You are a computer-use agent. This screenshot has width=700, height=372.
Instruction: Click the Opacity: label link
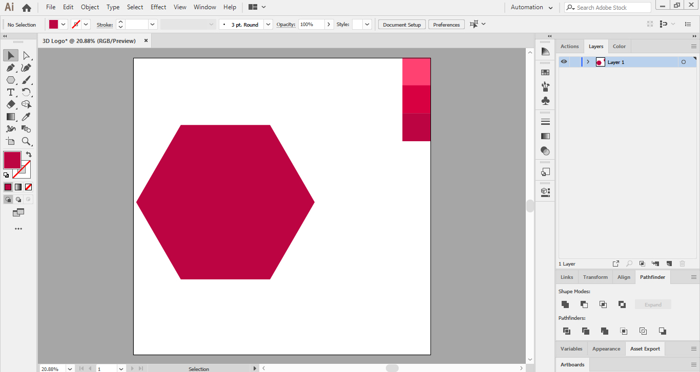click(x=286, y=25)
